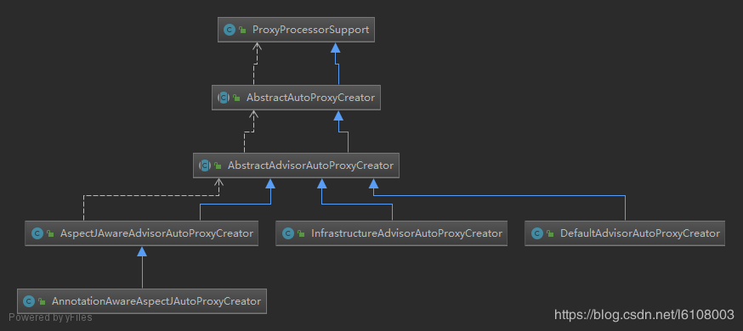
Task: Click the InfrastructureAdvisorAutoProxyCreator class icon
Action: (287, 233)
